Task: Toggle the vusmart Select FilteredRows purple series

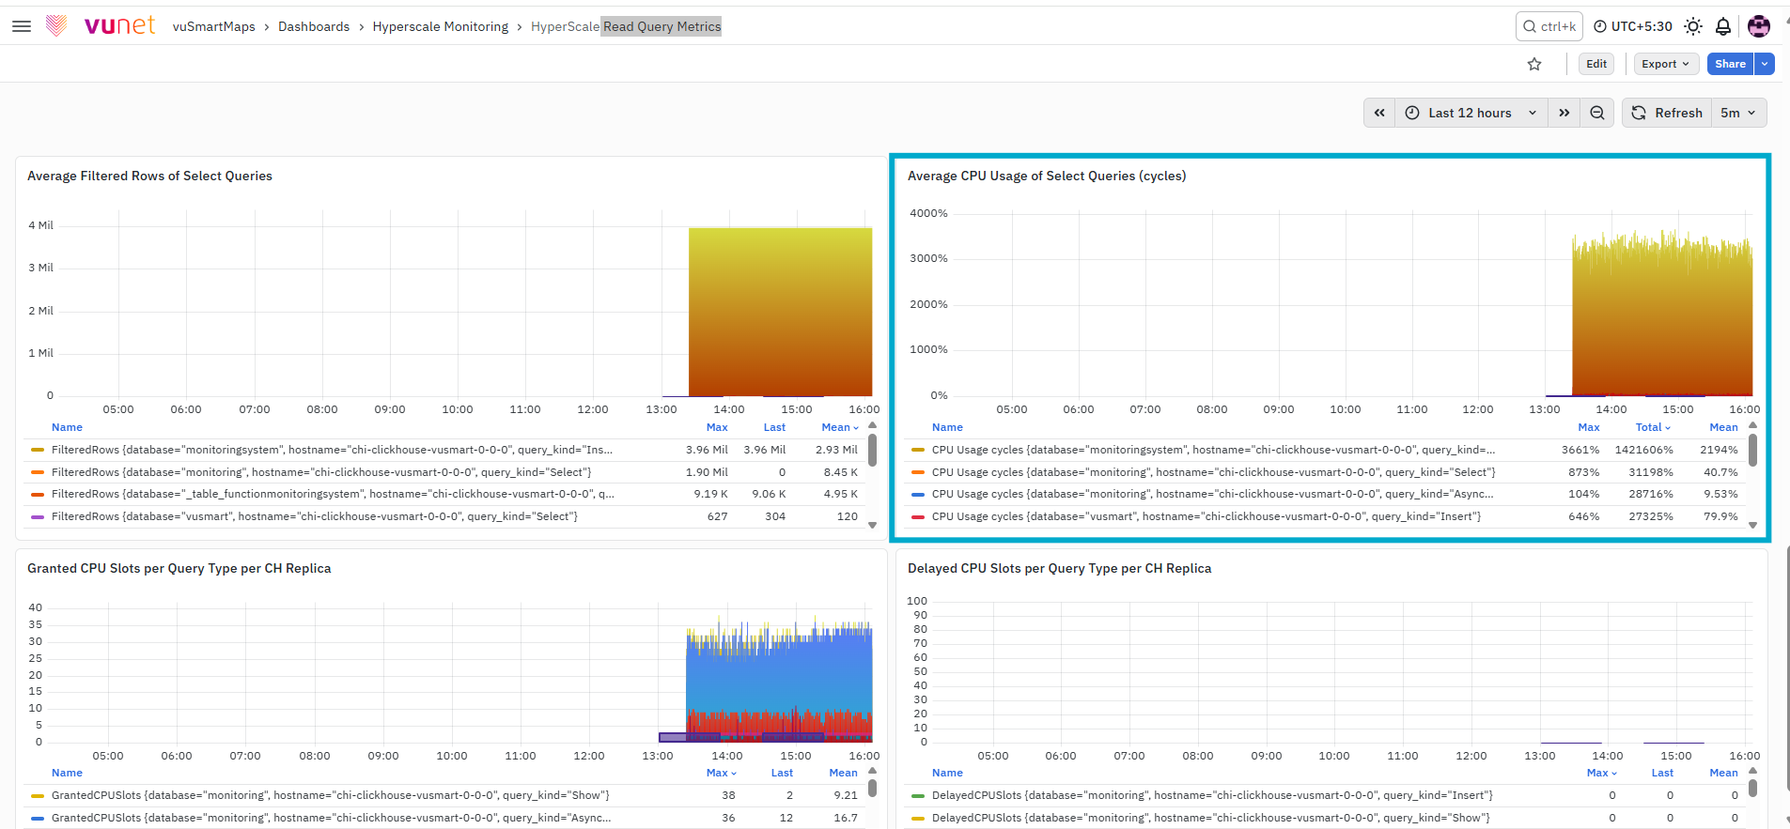Action: tap(315, 516)
